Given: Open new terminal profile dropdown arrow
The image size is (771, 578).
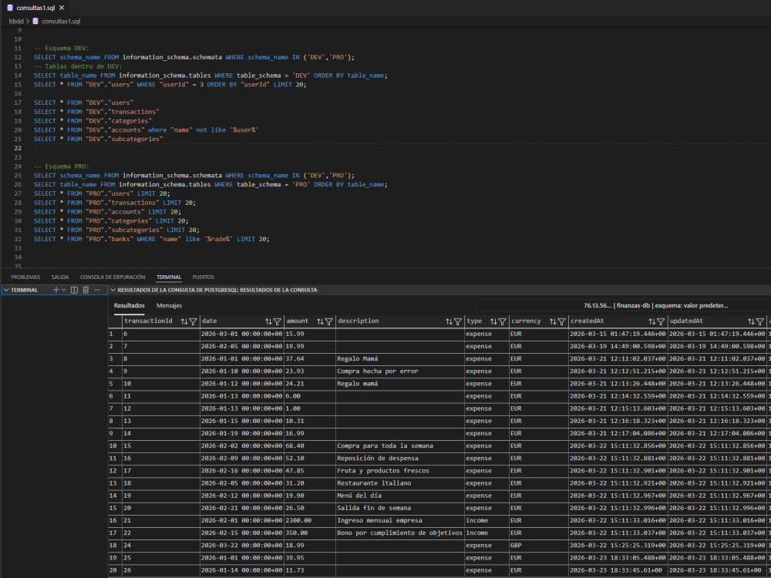Looking at the screenshot, I should tap(63, 290).
